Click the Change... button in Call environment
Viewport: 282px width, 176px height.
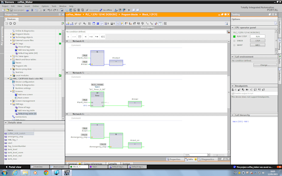pos(265,65)
